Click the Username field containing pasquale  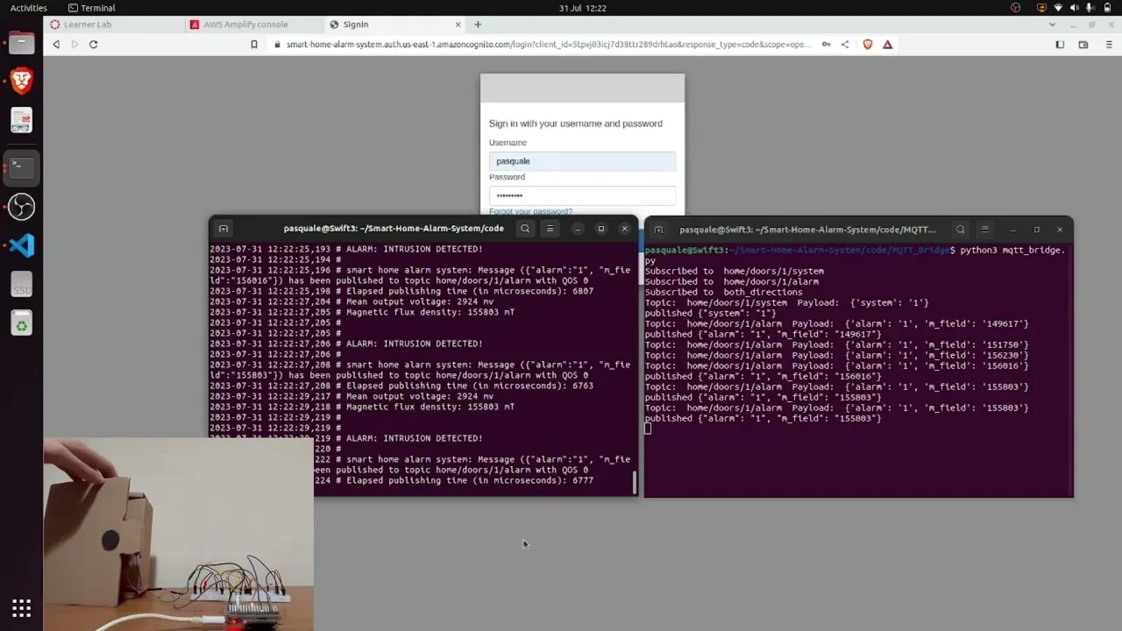582,161
